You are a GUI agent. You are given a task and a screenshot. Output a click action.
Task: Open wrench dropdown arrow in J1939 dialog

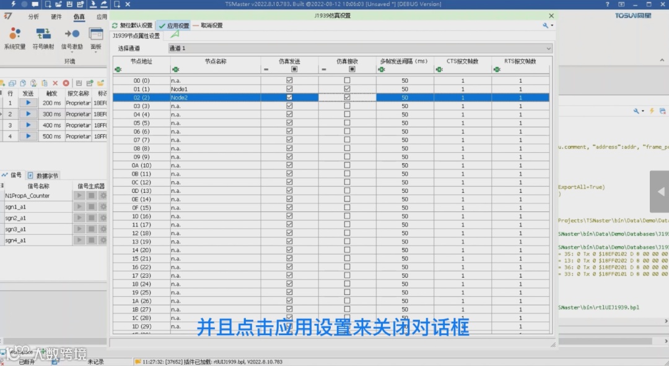(x=552, y=25)
